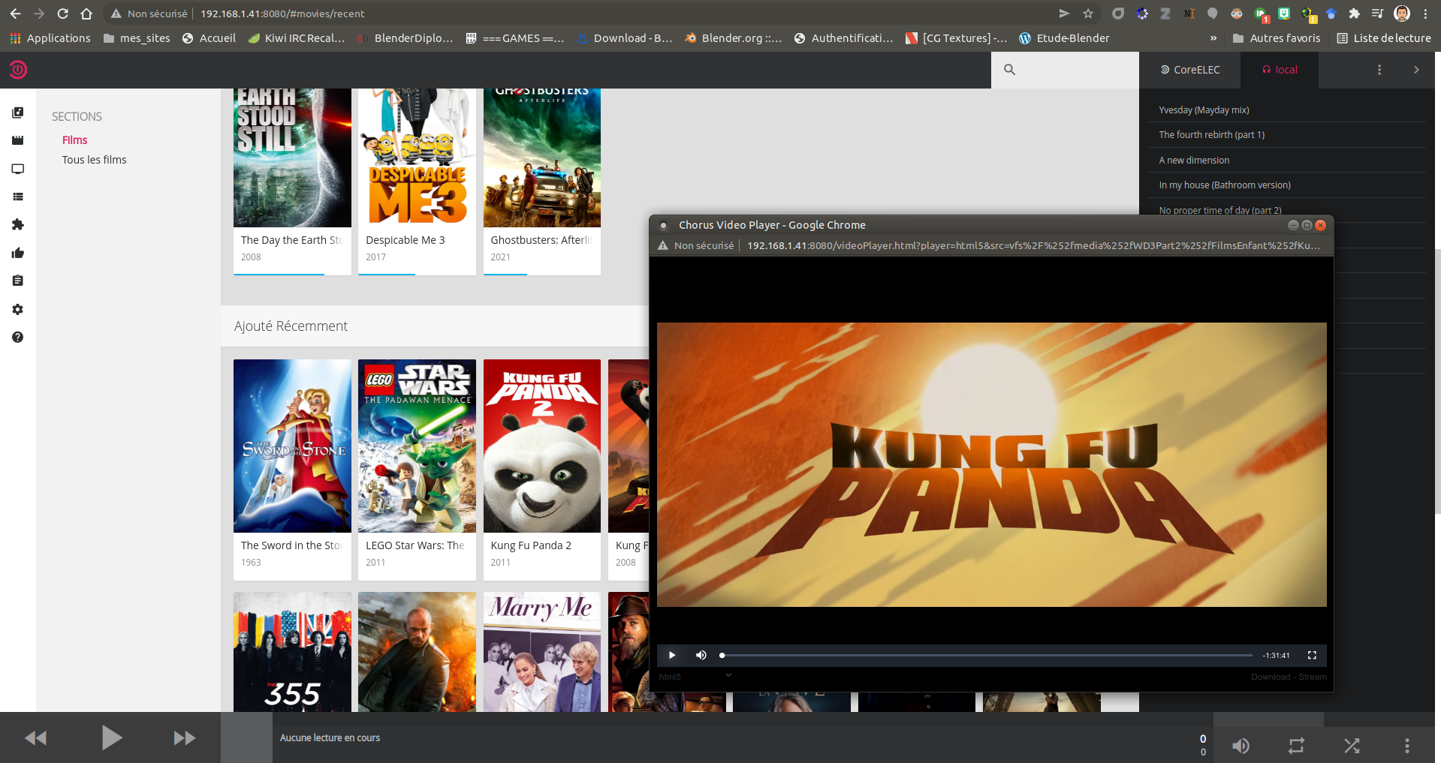Mute volume in the bottom bar

click(x=1241, y=746)
